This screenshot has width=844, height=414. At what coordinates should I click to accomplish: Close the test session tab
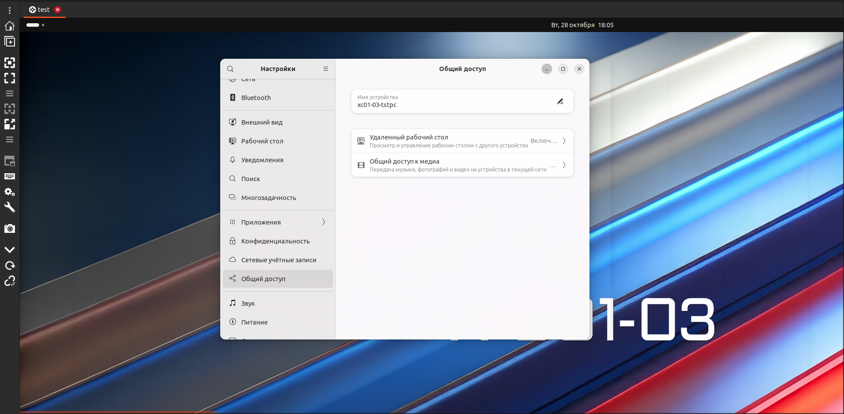click(x=58, y=10)
